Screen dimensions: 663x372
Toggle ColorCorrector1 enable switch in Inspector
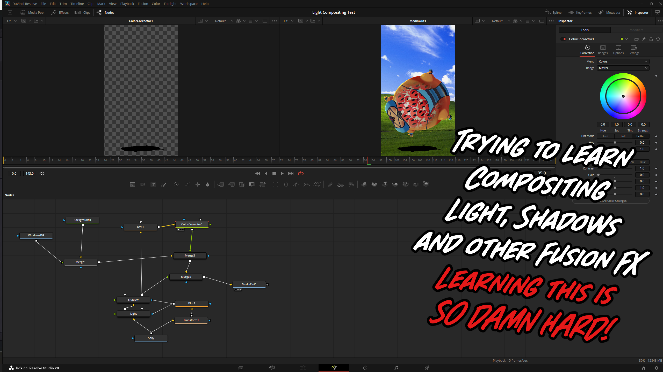[x=563, y=39]
